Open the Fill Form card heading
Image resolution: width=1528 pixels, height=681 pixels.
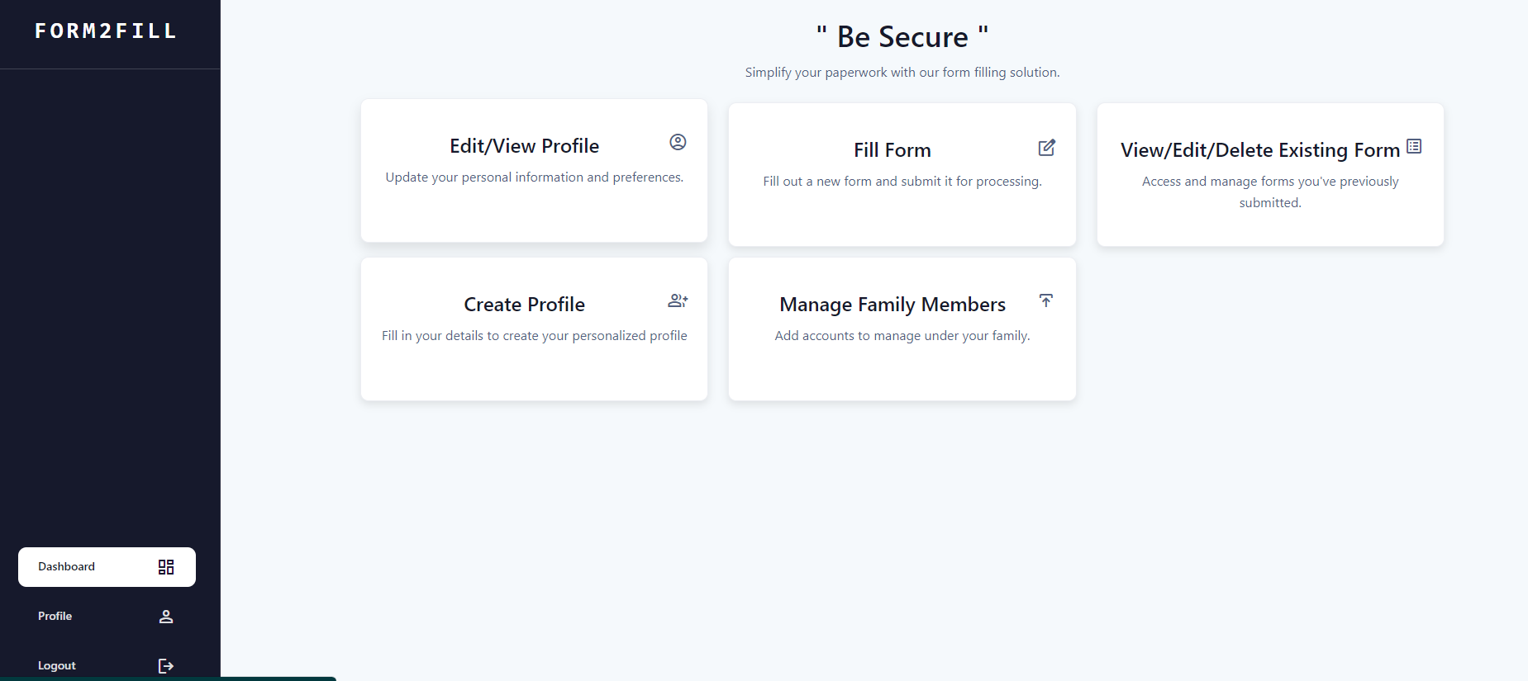click(x=892, y=150)
